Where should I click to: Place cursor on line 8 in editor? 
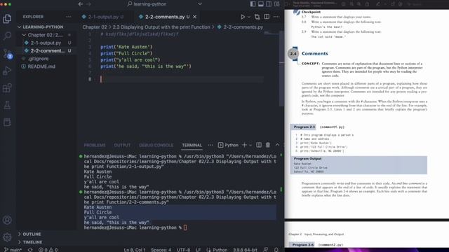(x=182, y=79)
